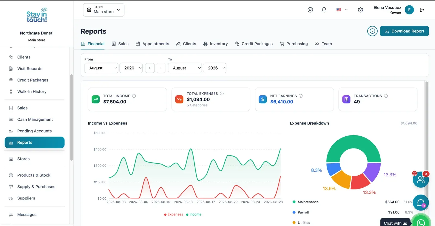This screenshot has height=226, width=435.
Task: Click the blue Payroll legend dot
Action: pos(294,212)
